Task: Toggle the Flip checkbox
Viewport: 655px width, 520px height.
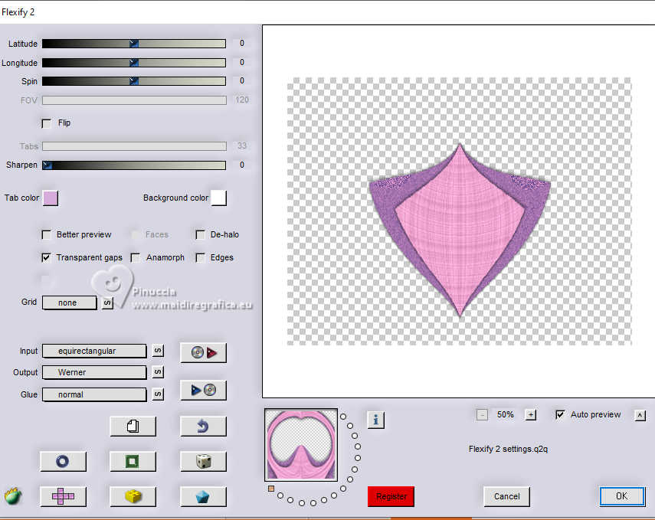Action: 47,123
